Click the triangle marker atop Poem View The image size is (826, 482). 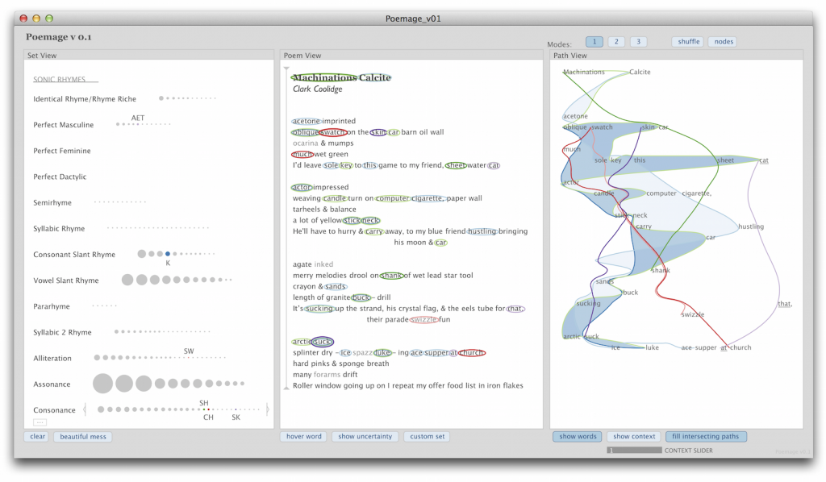(x=286, y=69)
